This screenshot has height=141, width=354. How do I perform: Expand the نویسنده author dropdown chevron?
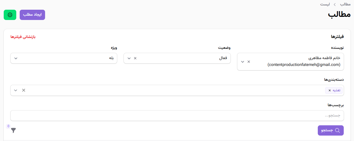coord(242,62)
